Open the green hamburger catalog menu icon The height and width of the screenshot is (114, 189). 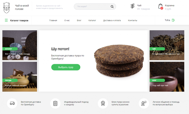(6, 20)
